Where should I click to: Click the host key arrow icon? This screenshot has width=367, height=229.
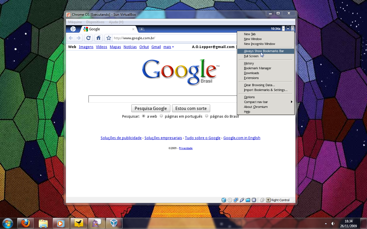pyautogui.click(x=268, y=200)
